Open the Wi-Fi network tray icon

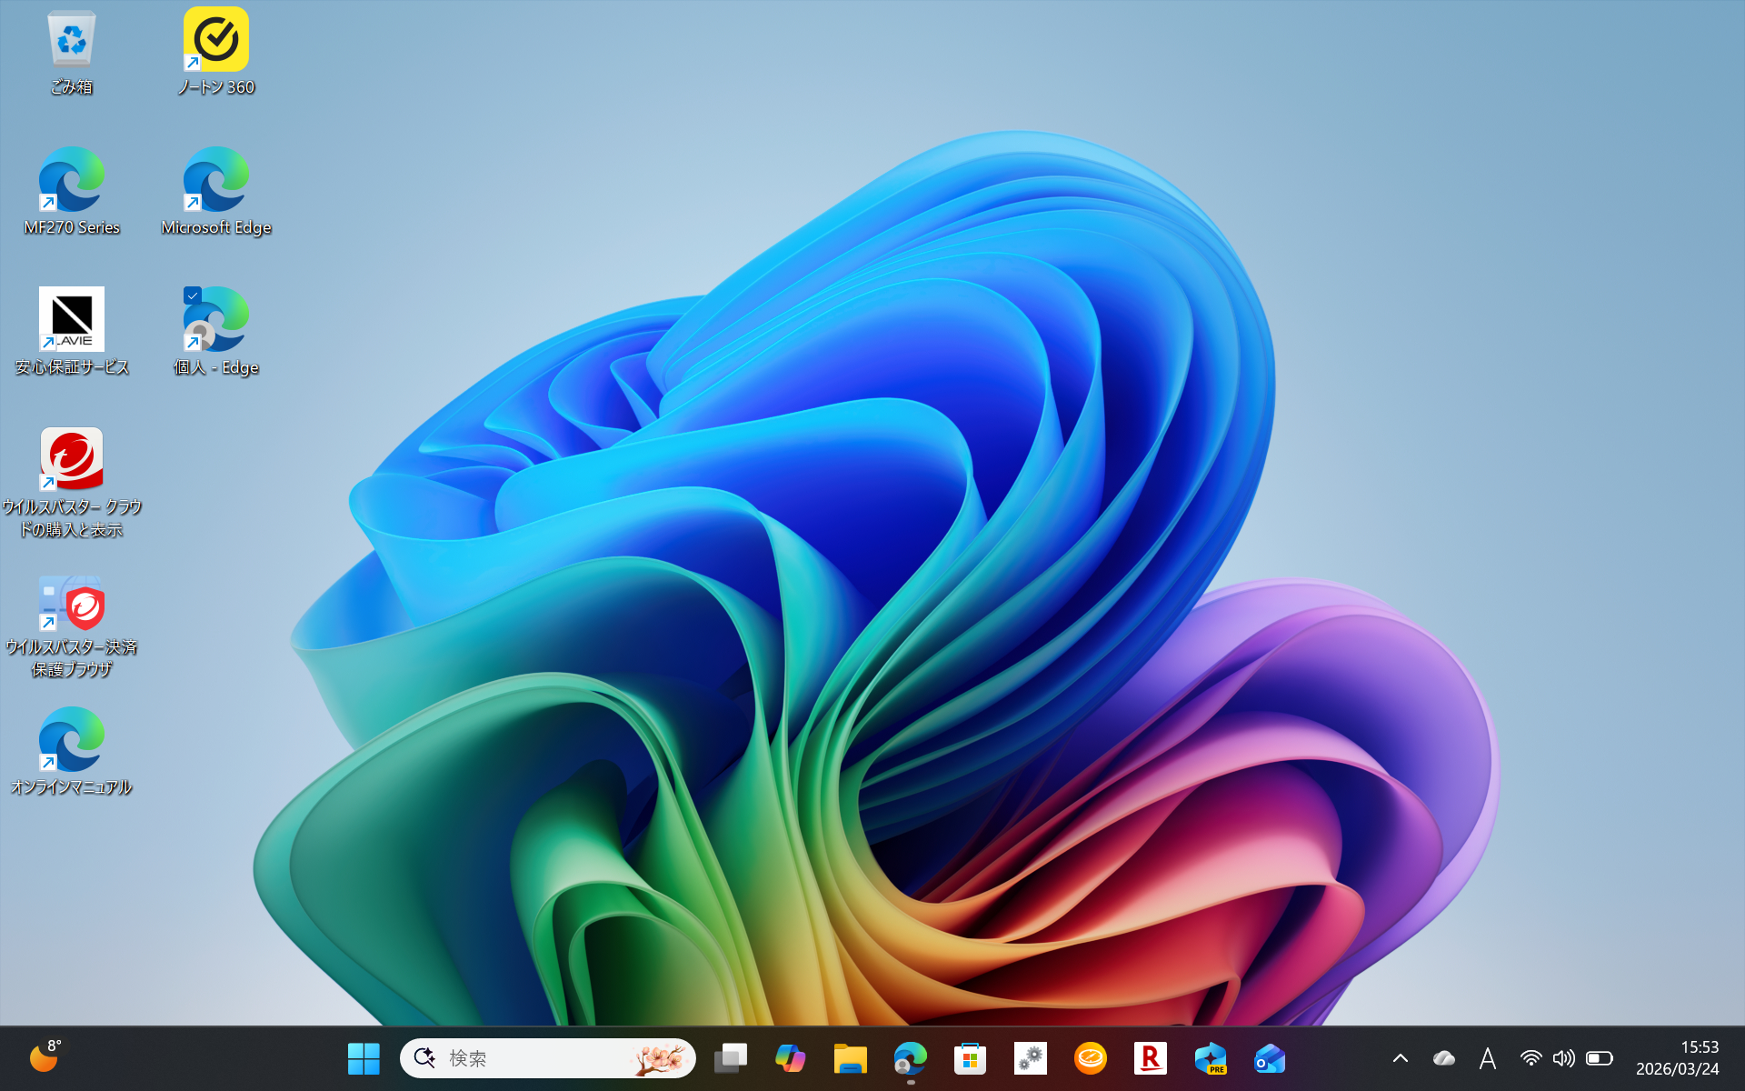click(1531, 1058)
